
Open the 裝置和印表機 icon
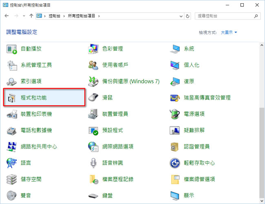pos(12,114)
